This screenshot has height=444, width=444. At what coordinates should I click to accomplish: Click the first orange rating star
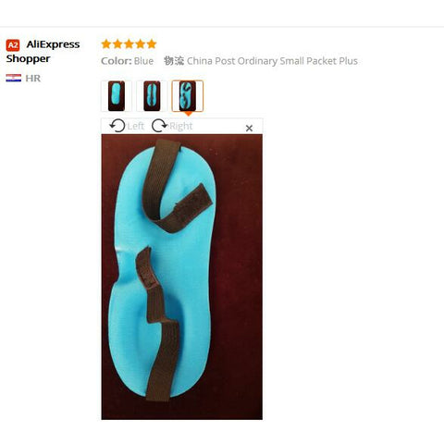click(106, 44)
